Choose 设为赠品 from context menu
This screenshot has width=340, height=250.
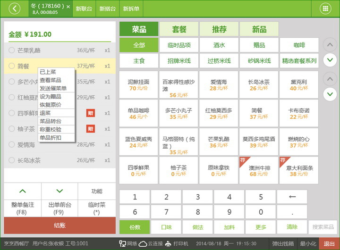(x=56, y=97)
